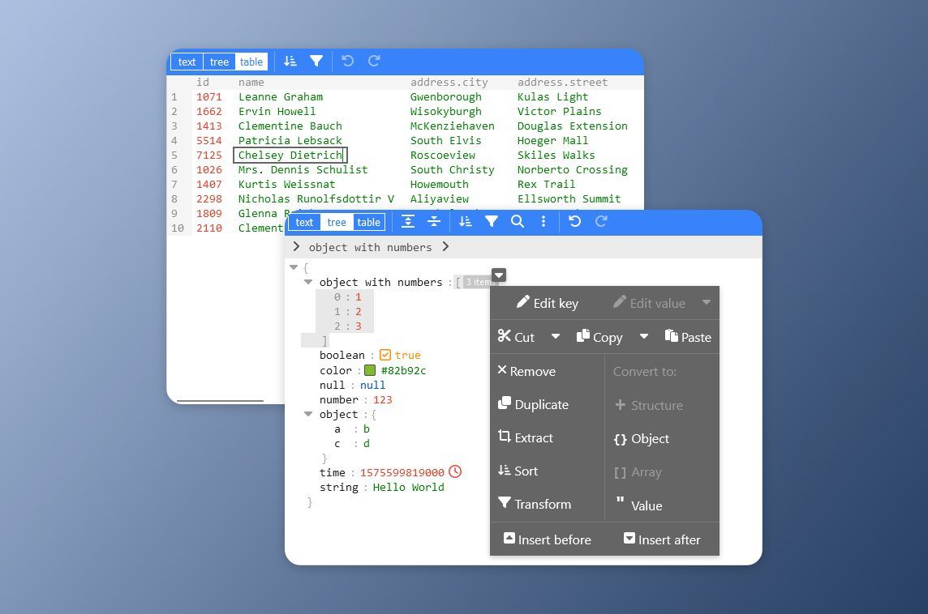
Task: Click the '3 items' array tag
Action: coord(477,282)
